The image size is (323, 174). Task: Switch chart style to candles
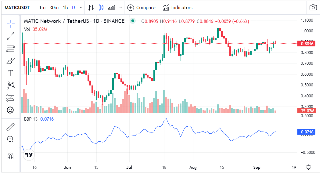(101, 8)
